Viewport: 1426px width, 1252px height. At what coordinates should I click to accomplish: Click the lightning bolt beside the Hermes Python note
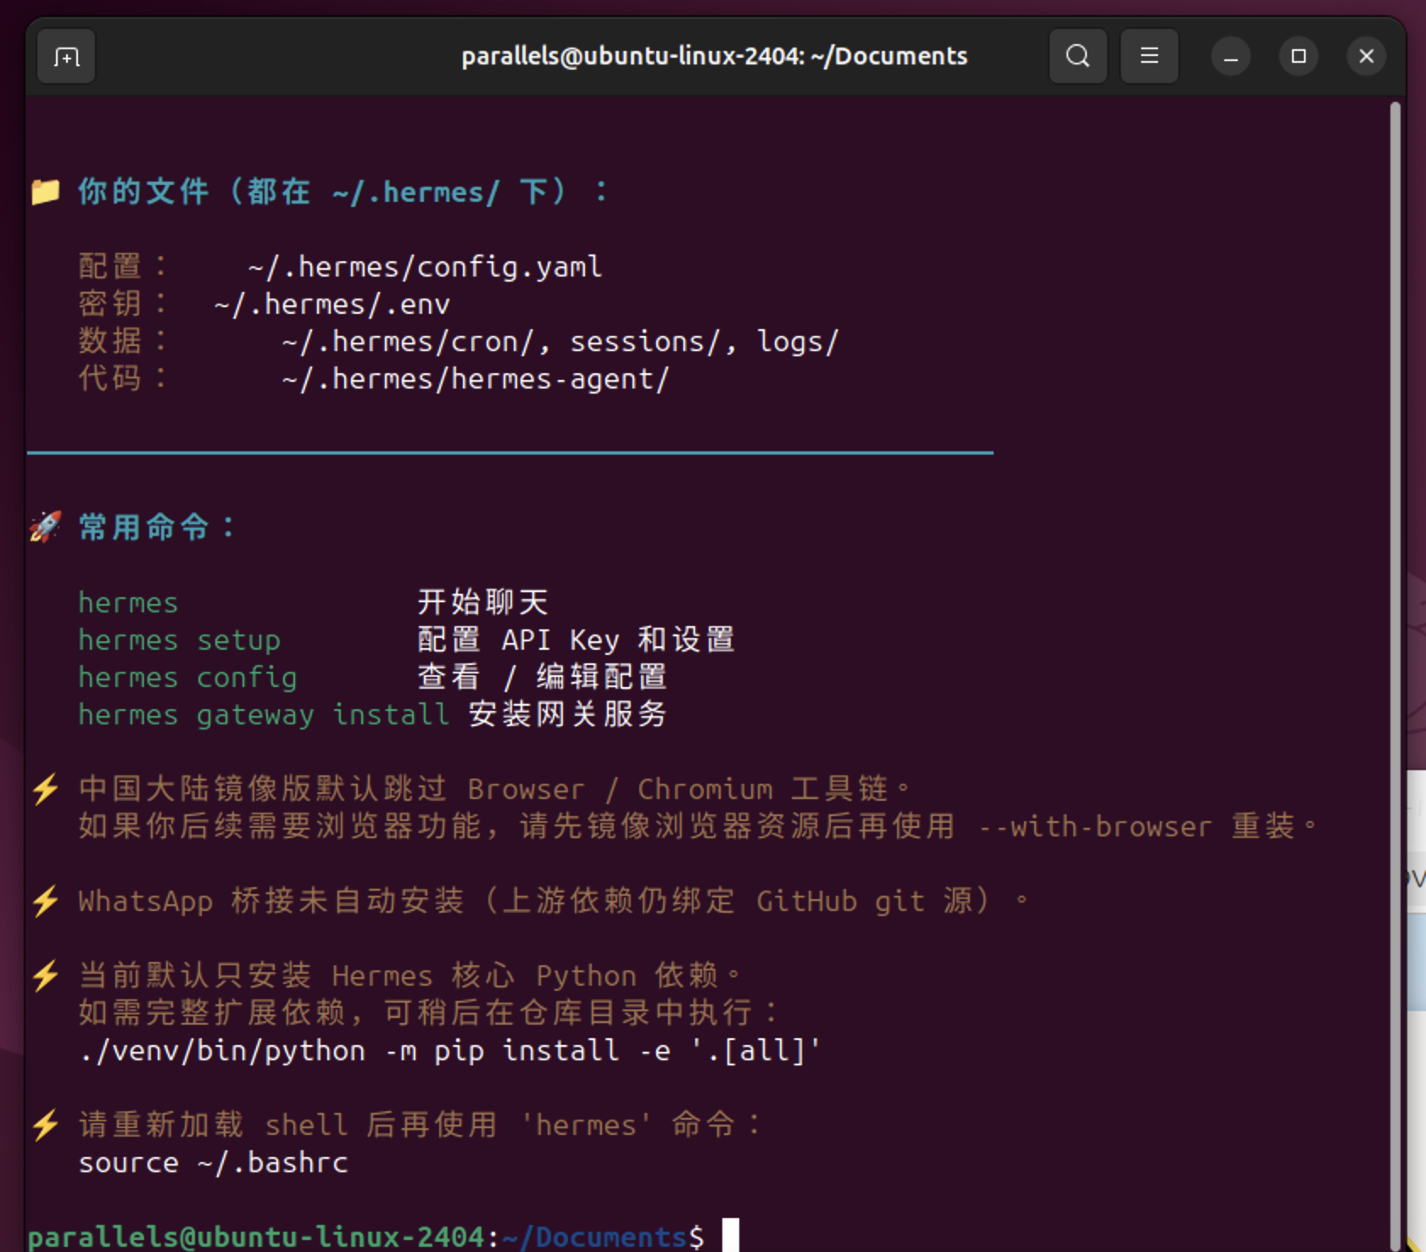(x=46, y=975)
